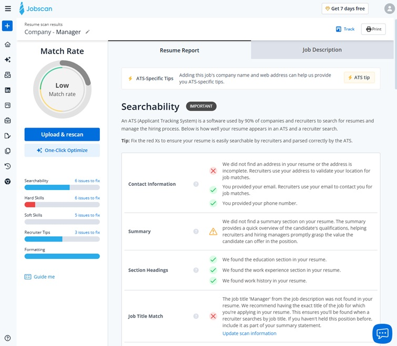Click green check beside education section
Screen dimensions: 397x346
click(x=213, y=259)
